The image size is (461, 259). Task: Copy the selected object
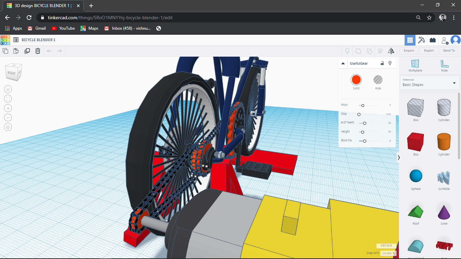point(5,51)
